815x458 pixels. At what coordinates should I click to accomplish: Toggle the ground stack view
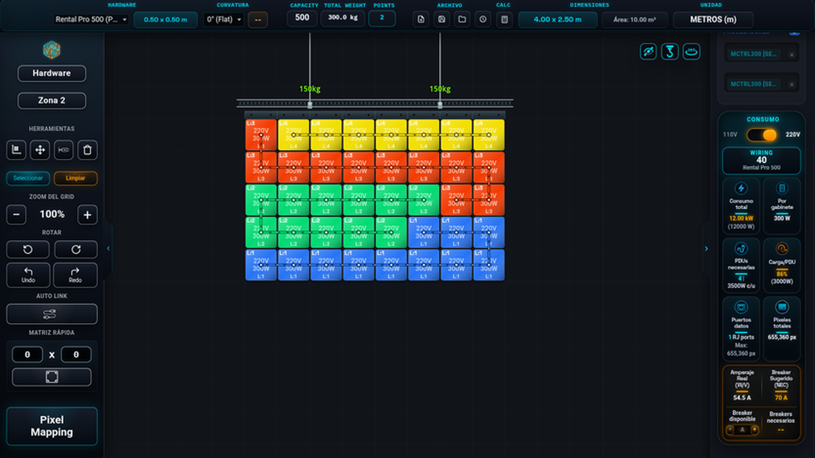tap(691, 52)
